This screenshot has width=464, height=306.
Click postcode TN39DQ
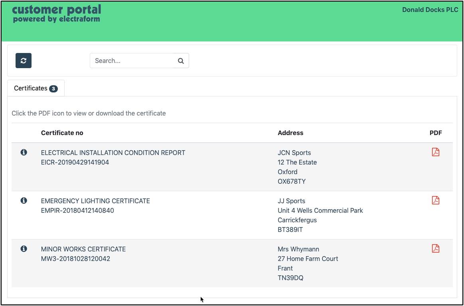[290, 278]
